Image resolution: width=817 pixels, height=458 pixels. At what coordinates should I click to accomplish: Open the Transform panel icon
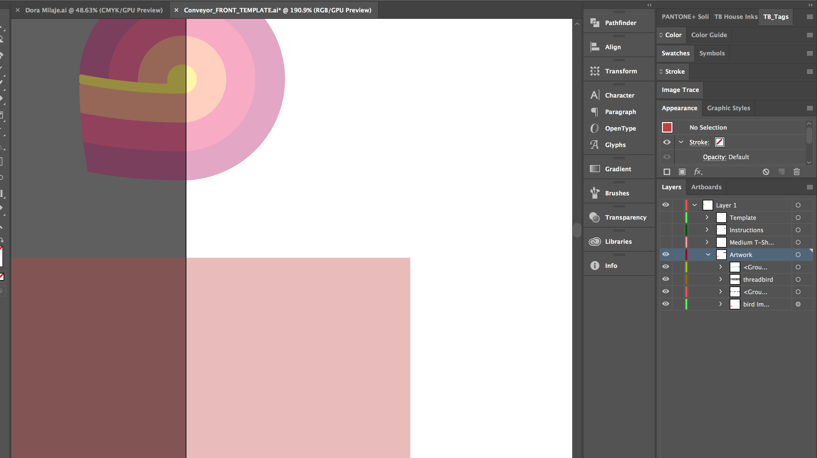click(595, 71)
